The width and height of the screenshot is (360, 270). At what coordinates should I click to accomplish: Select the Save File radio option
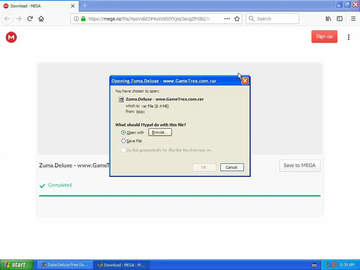[123, 141]
